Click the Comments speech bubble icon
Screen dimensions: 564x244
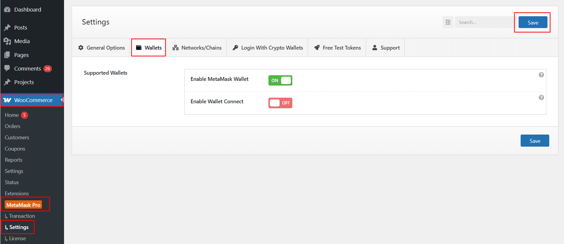[x=7, y=68]
